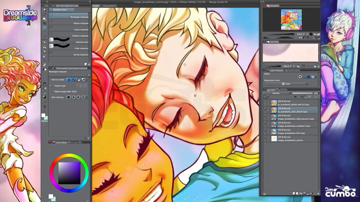Toggle Lock layer icon in Layer panel
This screenshot has width=360, height=202.
coord(302,97)
